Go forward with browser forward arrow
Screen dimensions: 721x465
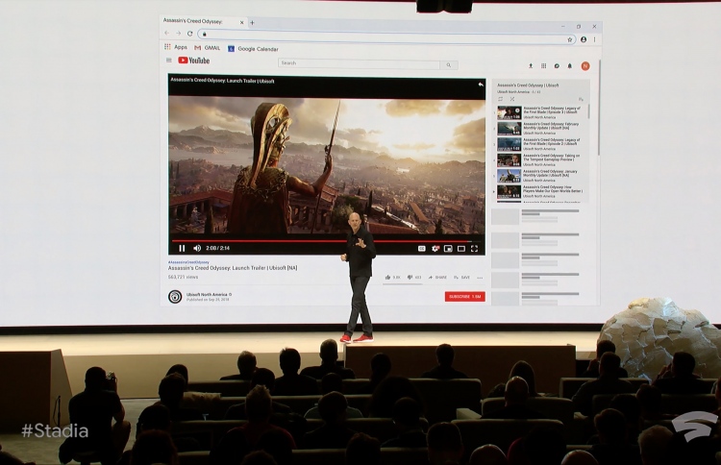[179, 33]
